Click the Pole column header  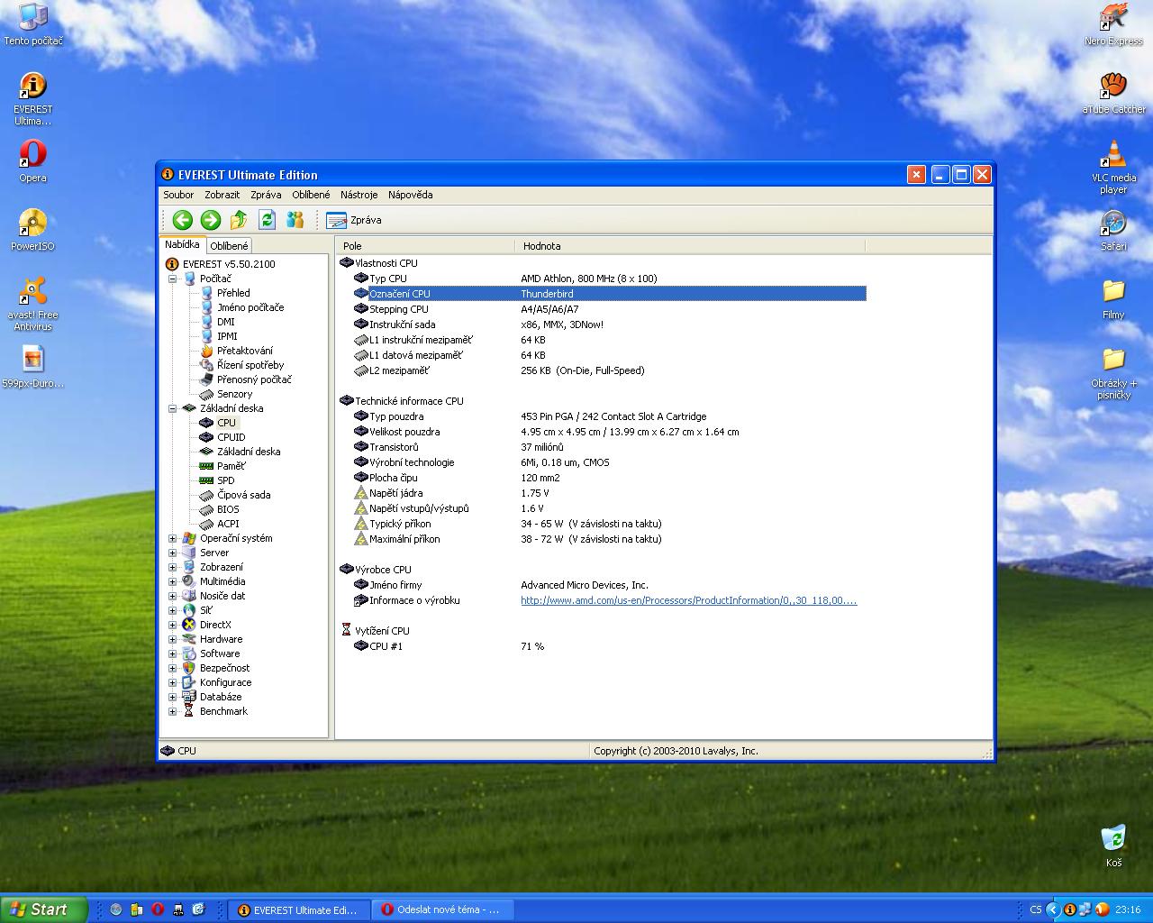tap(425, 245)
